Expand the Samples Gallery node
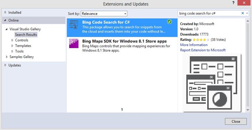 tap(7, 57)
